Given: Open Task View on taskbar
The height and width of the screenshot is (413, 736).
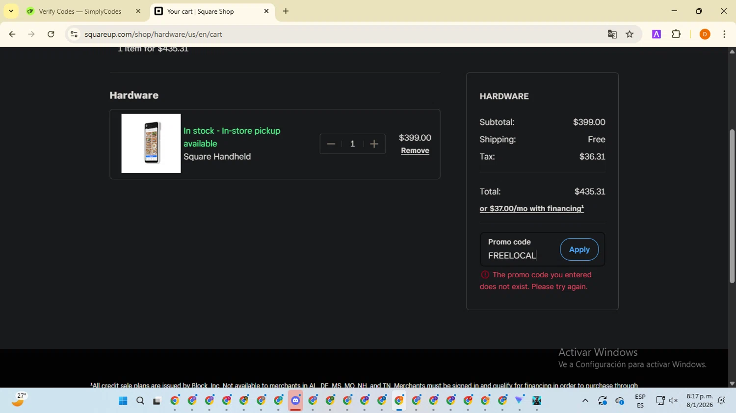Looking at the screenshot, I should [157, 401].
